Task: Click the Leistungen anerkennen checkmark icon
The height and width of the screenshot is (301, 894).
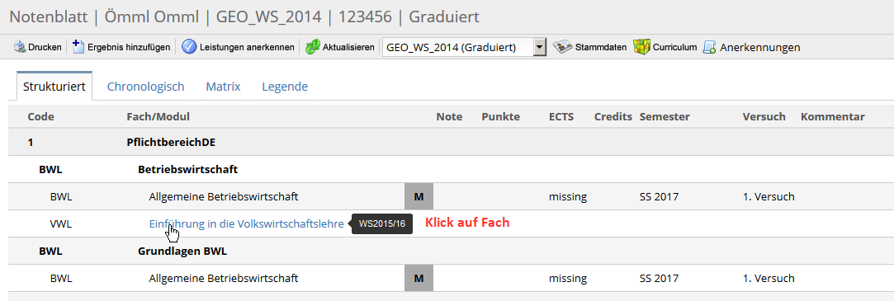Action: (x=189, y=47)
